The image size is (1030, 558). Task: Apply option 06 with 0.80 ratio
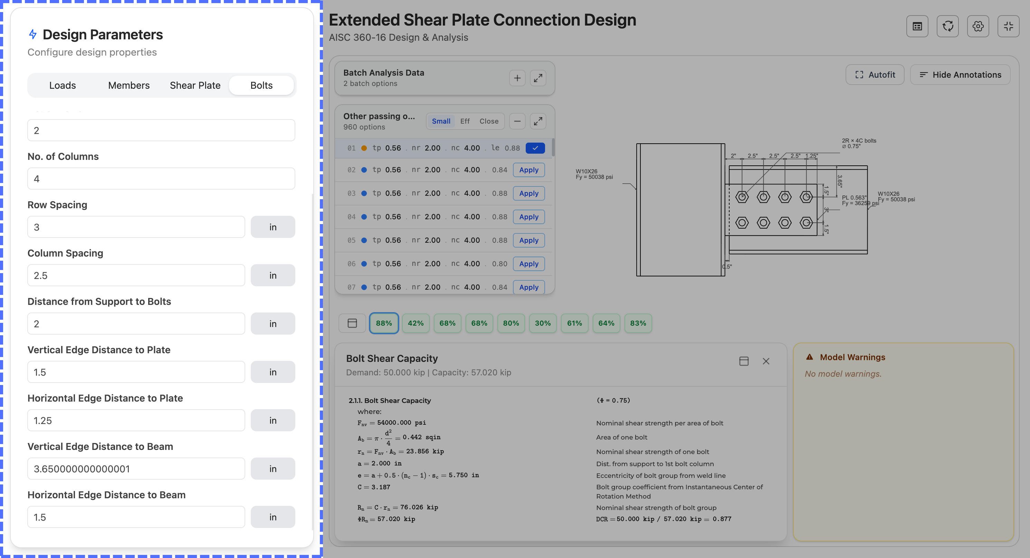tap(528, 264)
